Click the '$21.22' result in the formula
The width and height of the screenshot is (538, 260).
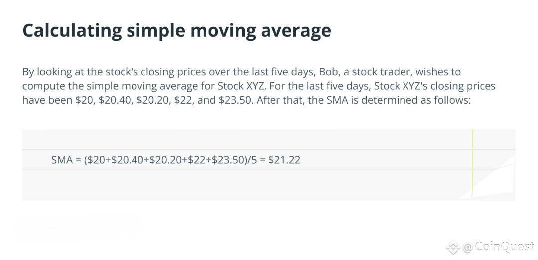pyautogui.click(x=284, y=160)
